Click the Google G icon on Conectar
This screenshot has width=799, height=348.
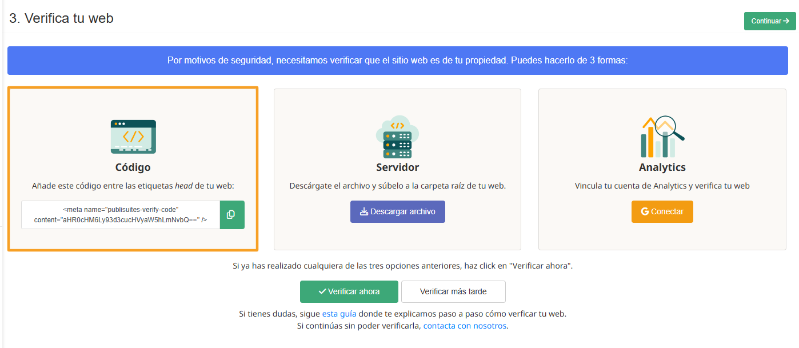(x=645, y=211)
